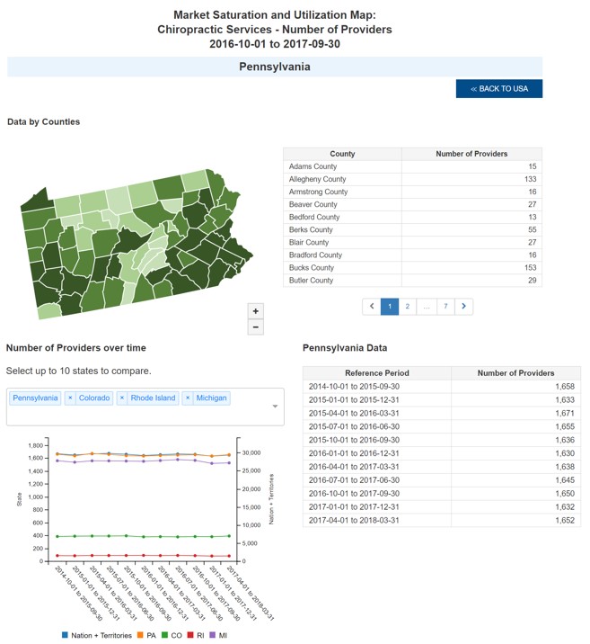This screenshot has width=590, height=644.
Task: Go to previous page of county table
Action: click(371, 307)
